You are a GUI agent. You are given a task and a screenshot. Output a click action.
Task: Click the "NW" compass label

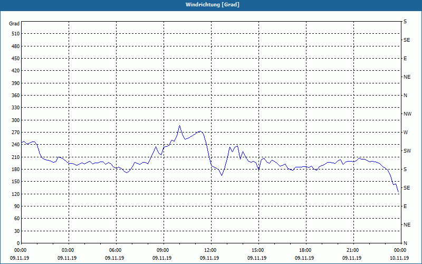pos(407,114)
